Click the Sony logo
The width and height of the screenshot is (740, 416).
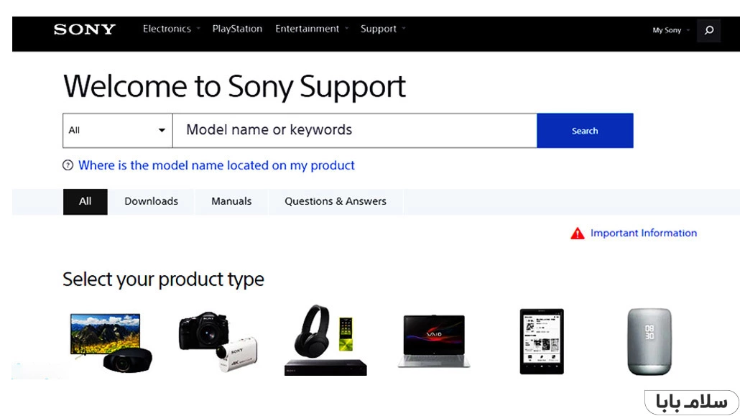click(85, 29)
